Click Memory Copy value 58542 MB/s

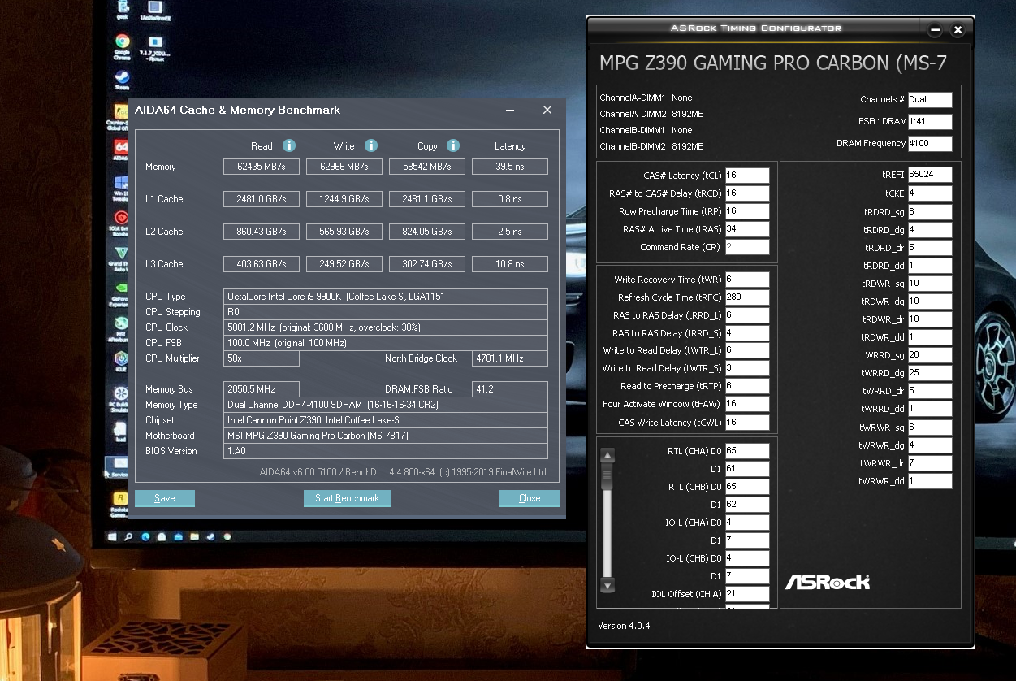427,167
